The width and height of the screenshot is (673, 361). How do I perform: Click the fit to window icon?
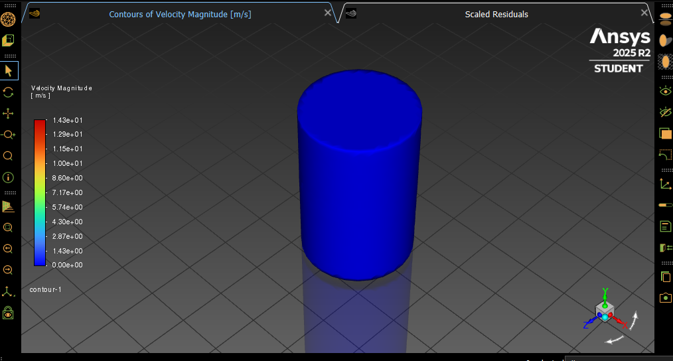click(x=8, y=228)
